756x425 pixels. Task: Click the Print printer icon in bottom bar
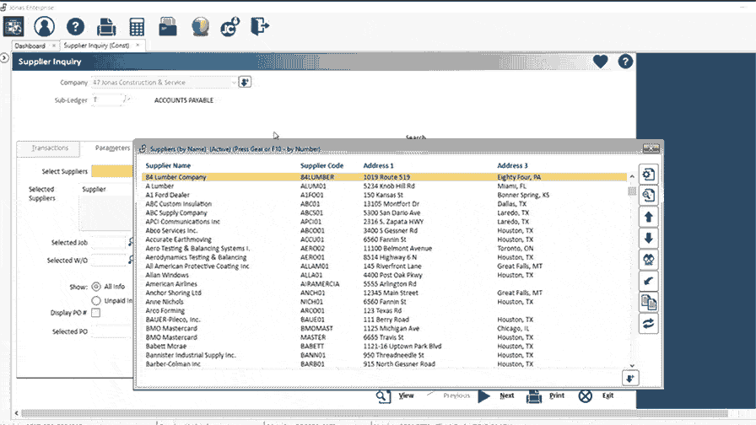click(534, 396)
